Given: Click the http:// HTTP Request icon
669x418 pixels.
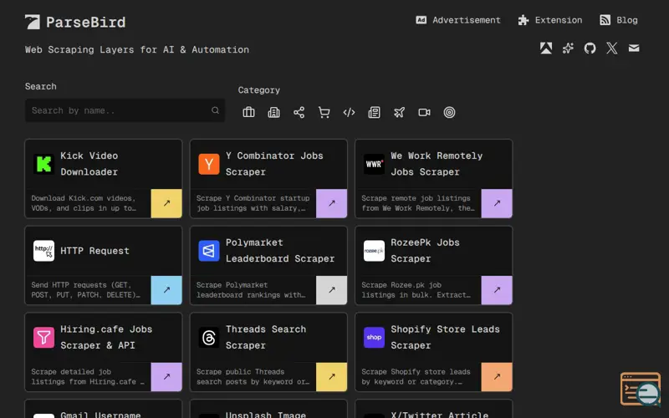Looking at the screenshot, I should 44,251.
